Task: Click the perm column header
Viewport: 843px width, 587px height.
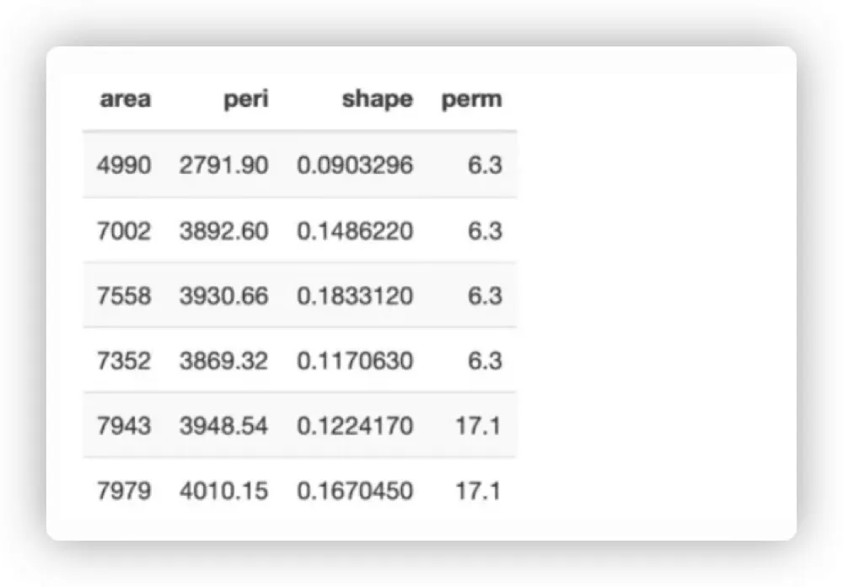Action: point(471,100)
